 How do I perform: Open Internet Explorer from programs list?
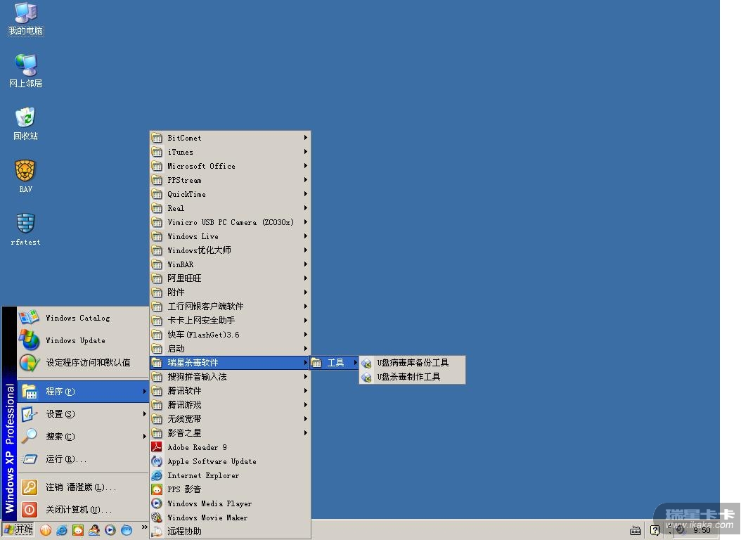[x=231, y=475]
